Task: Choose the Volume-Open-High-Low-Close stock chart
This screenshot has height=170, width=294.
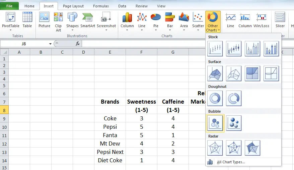Action: 271,49
